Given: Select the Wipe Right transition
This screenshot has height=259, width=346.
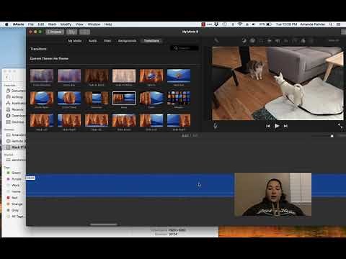Looking at the screenshot, I should (69, 120).
